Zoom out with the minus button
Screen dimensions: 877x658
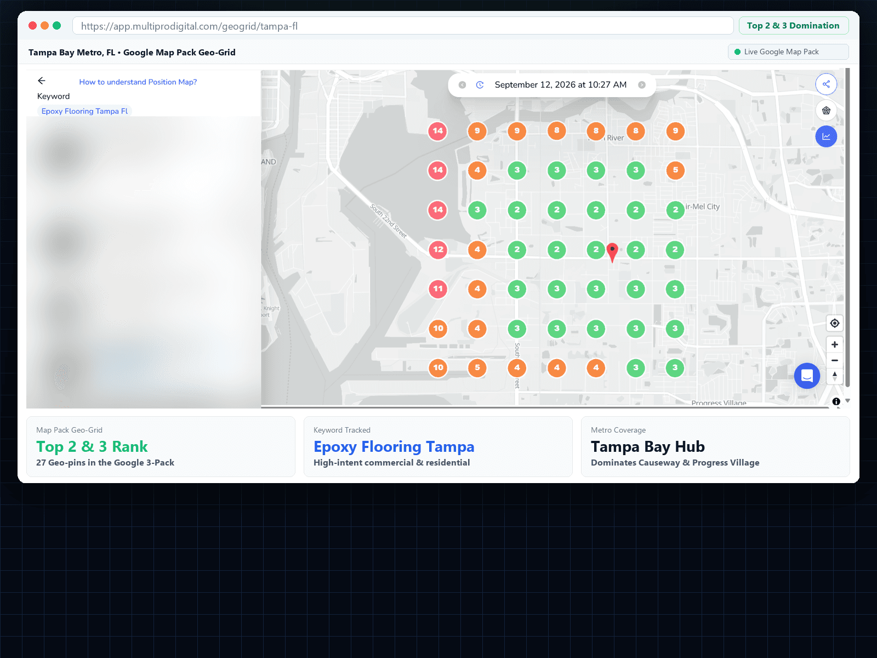(834, 360)
